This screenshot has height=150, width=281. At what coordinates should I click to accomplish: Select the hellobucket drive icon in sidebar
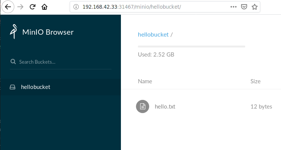pyautogui.click(x=12, y=87)
